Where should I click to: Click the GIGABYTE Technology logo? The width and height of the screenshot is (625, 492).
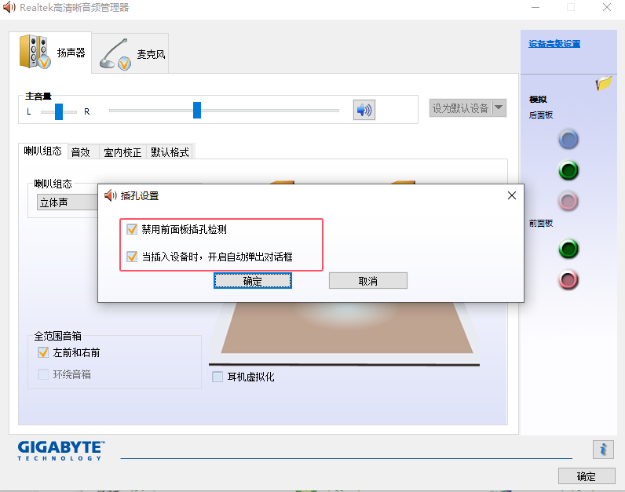(x=61, y=450)
